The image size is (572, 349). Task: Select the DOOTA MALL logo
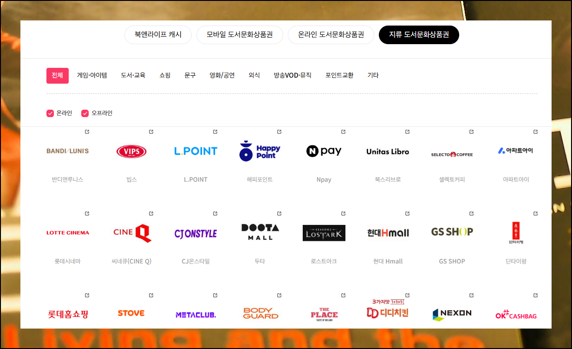tap(260, 232)
